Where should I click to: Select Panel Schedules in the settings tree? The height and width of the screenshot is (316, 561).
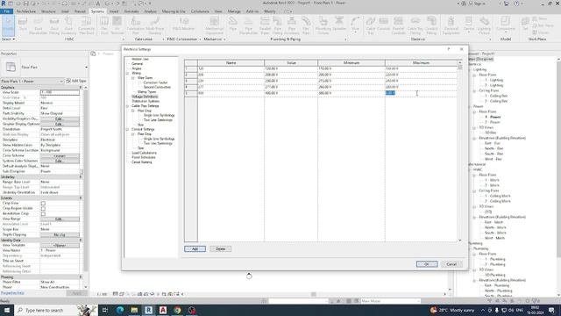point(143,158)
